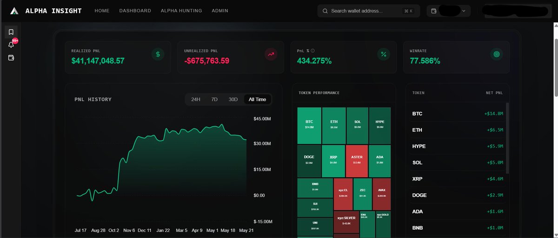Click the SUI heatmap tile

click(x=315, y=207)
